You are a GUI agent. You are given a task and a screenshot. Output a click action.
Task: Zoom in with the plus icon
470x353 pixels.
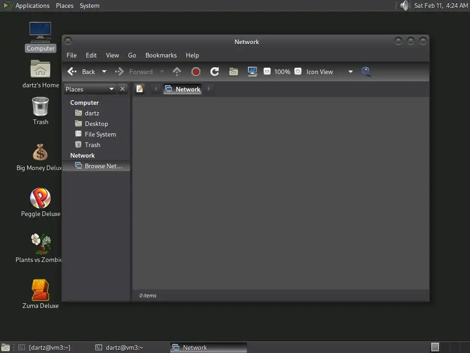[x=297, y=71]
